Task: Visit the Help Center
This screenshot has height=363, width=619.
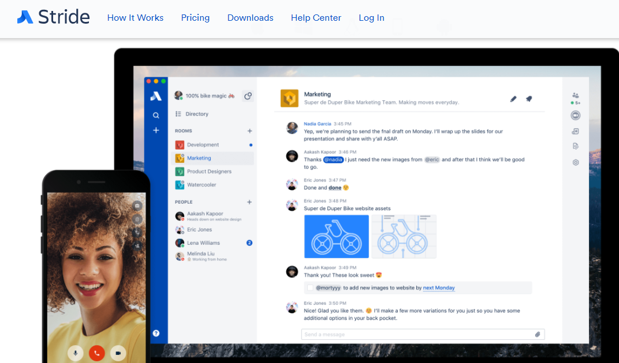Action: tap(316, 18)
